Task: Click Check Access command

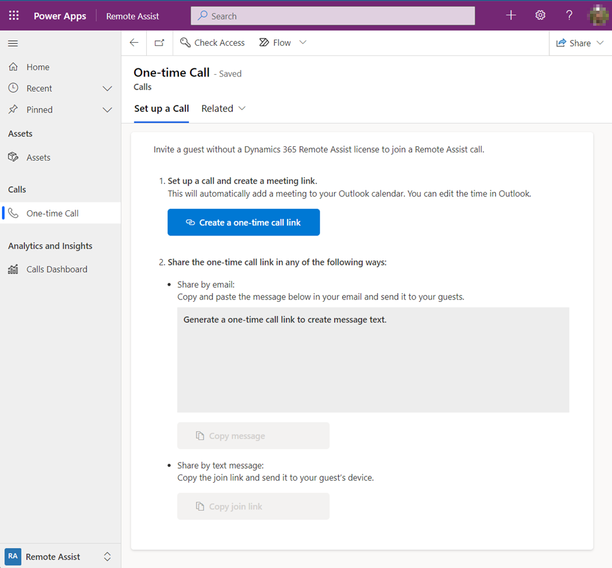Action: (x=212, y=43)
